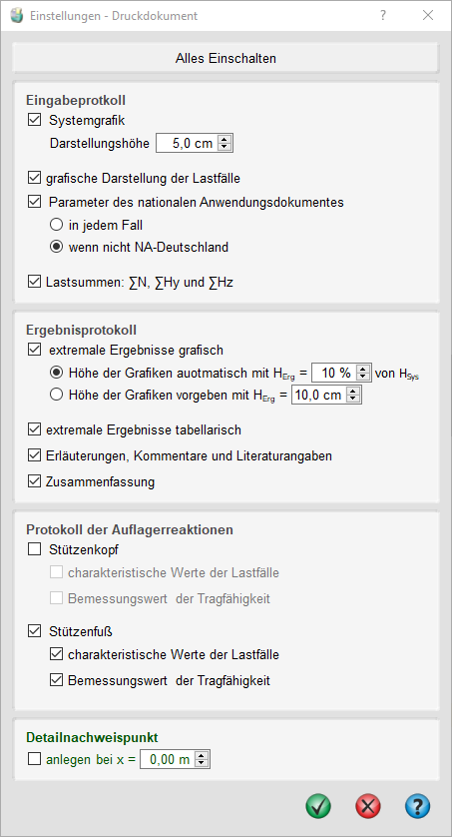Image resolution: width=452 pixels, height=837 pixels.
Task: Uncheck grafische Darstellung der Lastfälle
Action: point(34,177)
